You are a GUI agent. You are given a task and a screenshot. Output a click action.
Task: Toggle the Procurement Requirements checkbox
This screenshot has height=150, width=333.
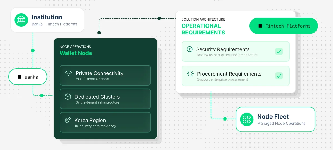(279, 76)
